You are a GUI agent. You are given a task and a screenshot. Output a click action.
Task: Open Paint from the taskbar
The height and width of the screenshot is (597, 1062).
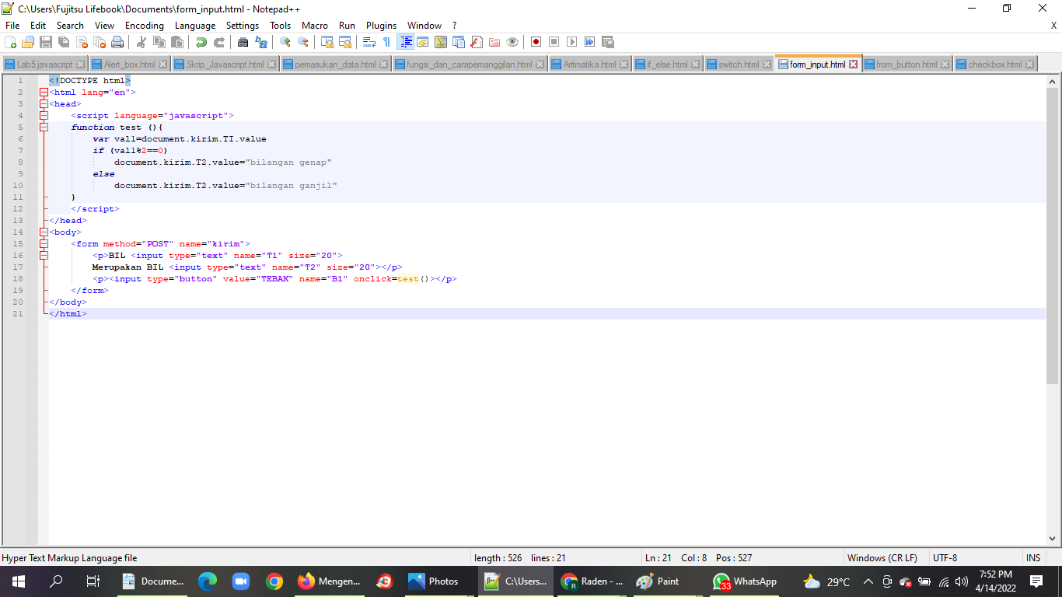click(x=659, y=581)
